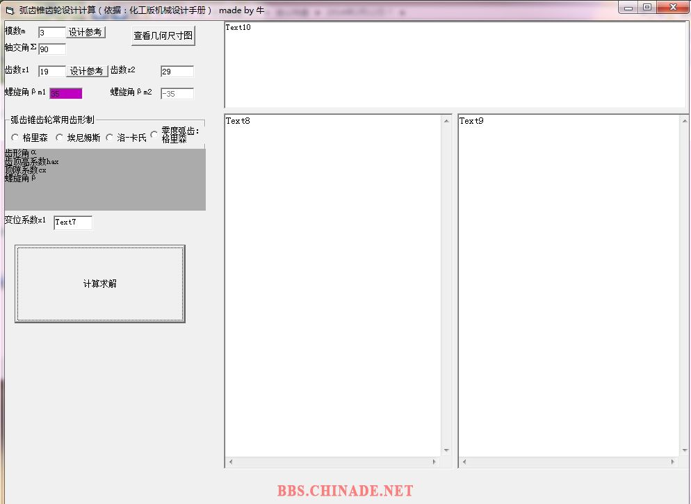691x504 pixels.
Task: Open 设计参考 next to 齿数z1
Action: [87, 71]
